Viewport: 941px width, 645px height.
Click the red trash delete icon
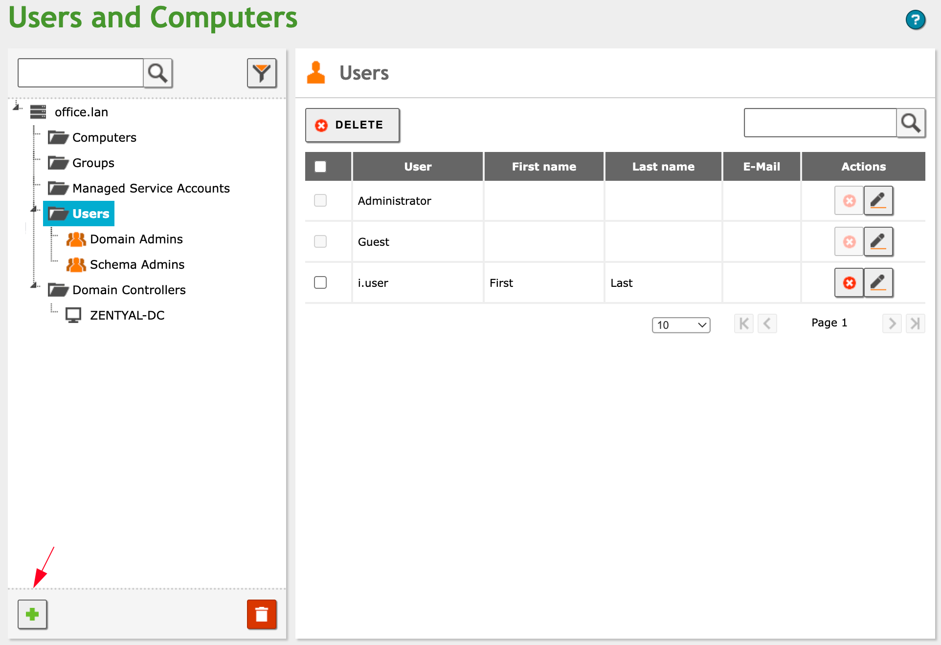(262, 614)
